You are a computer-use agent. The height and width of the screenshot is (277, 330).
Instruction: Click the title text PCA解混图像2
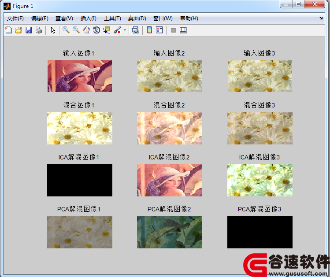(169, 209)
